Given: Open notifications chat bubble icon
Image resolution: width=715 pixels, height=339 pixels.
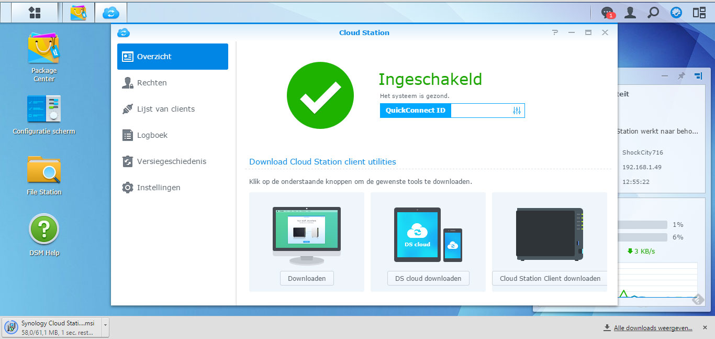Looking at the screenshot, I should [607, 13].
